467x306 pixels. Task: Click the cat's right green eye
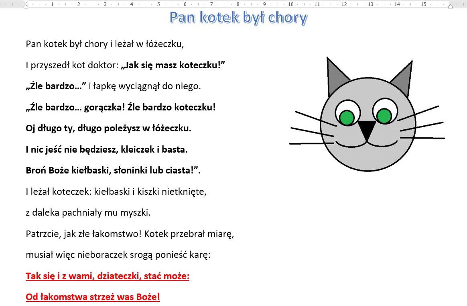click(x=384, y=116)
